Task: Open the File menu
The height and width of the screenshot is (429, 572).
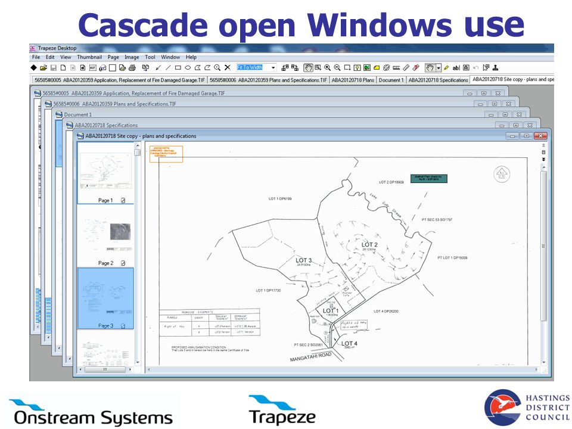Action: [x=36, y=57]
